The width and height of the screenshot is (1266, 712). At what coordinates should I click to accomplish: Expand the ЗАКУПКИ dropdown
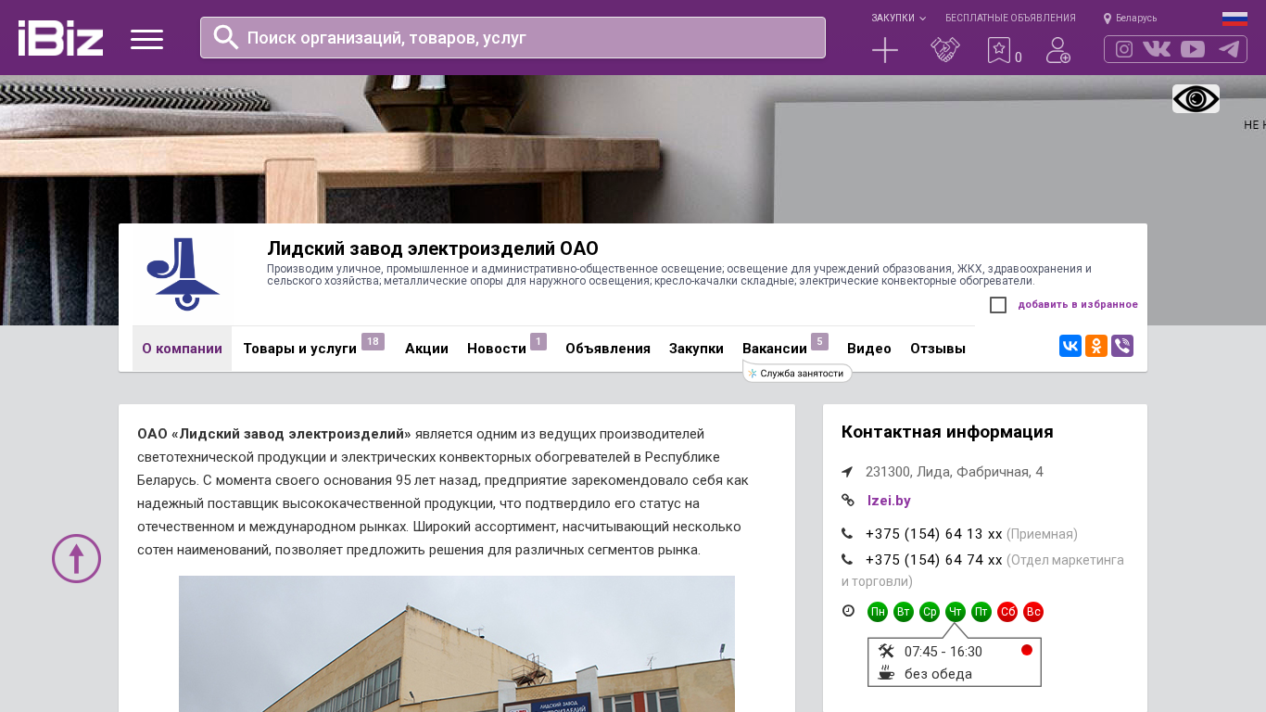pos(898,18)
